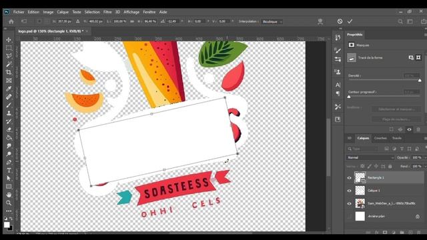The width and height of the screenshot is (427, 240).
Task: Click the Contour progressif slider handle
Action: pyautogui.click(x=349, y=97)
